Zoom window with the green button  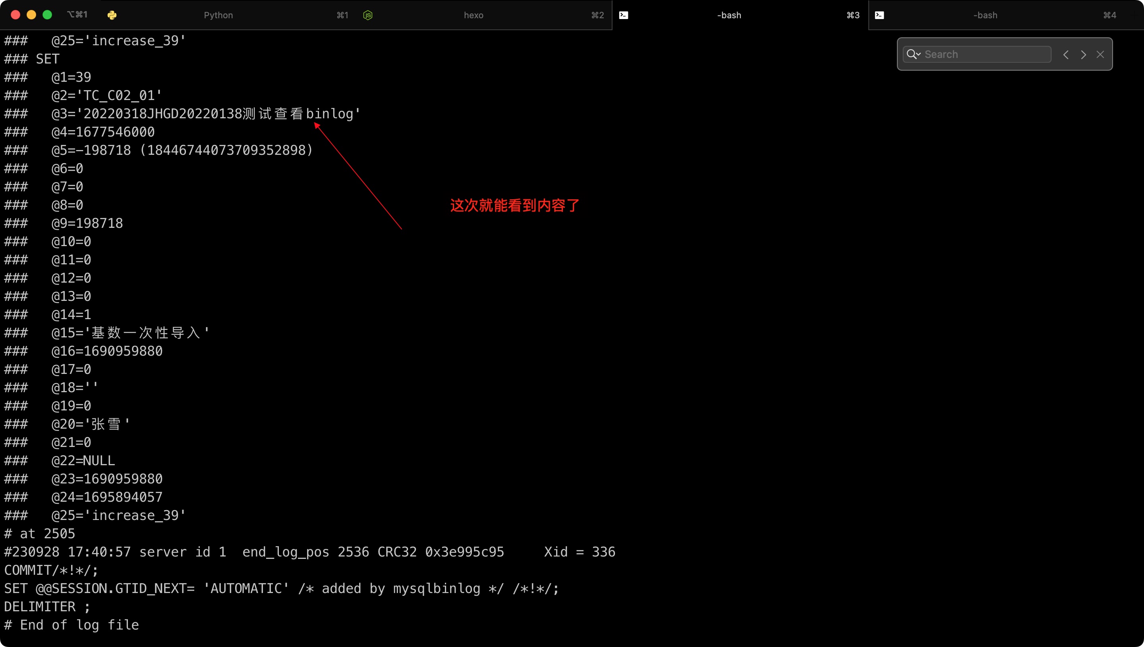(47, 15)
